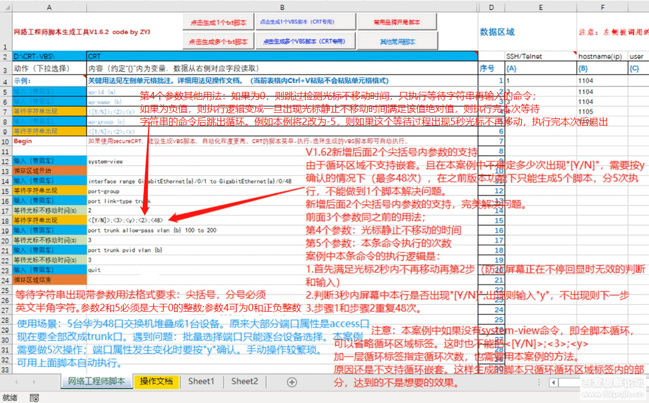Select the 数据区域 heading cell
The height and width of the screenshot is (403, 649).
point(491,31)
